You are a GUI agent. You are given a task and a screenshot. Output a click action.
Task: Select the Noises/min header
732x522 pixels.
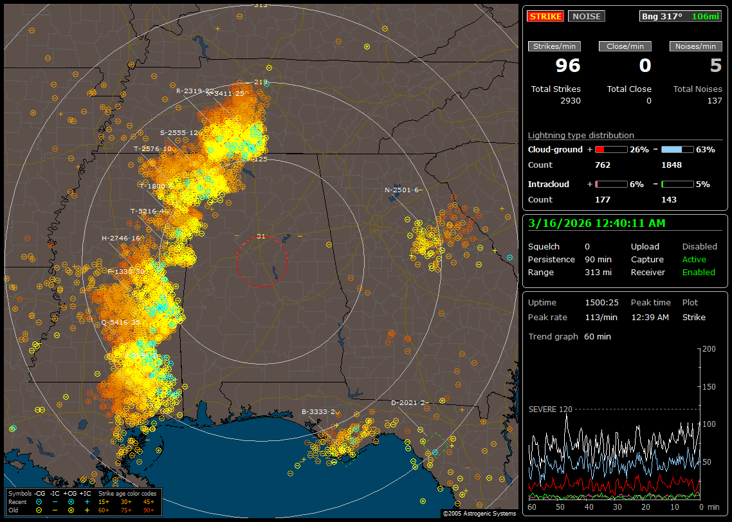click(x=695, y=46)
